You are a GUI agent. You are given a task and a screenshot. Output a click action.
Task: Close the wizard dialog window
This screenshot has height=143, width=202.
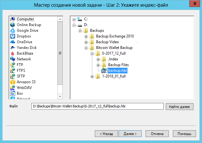pyautogui.click(x=195, y=3)
